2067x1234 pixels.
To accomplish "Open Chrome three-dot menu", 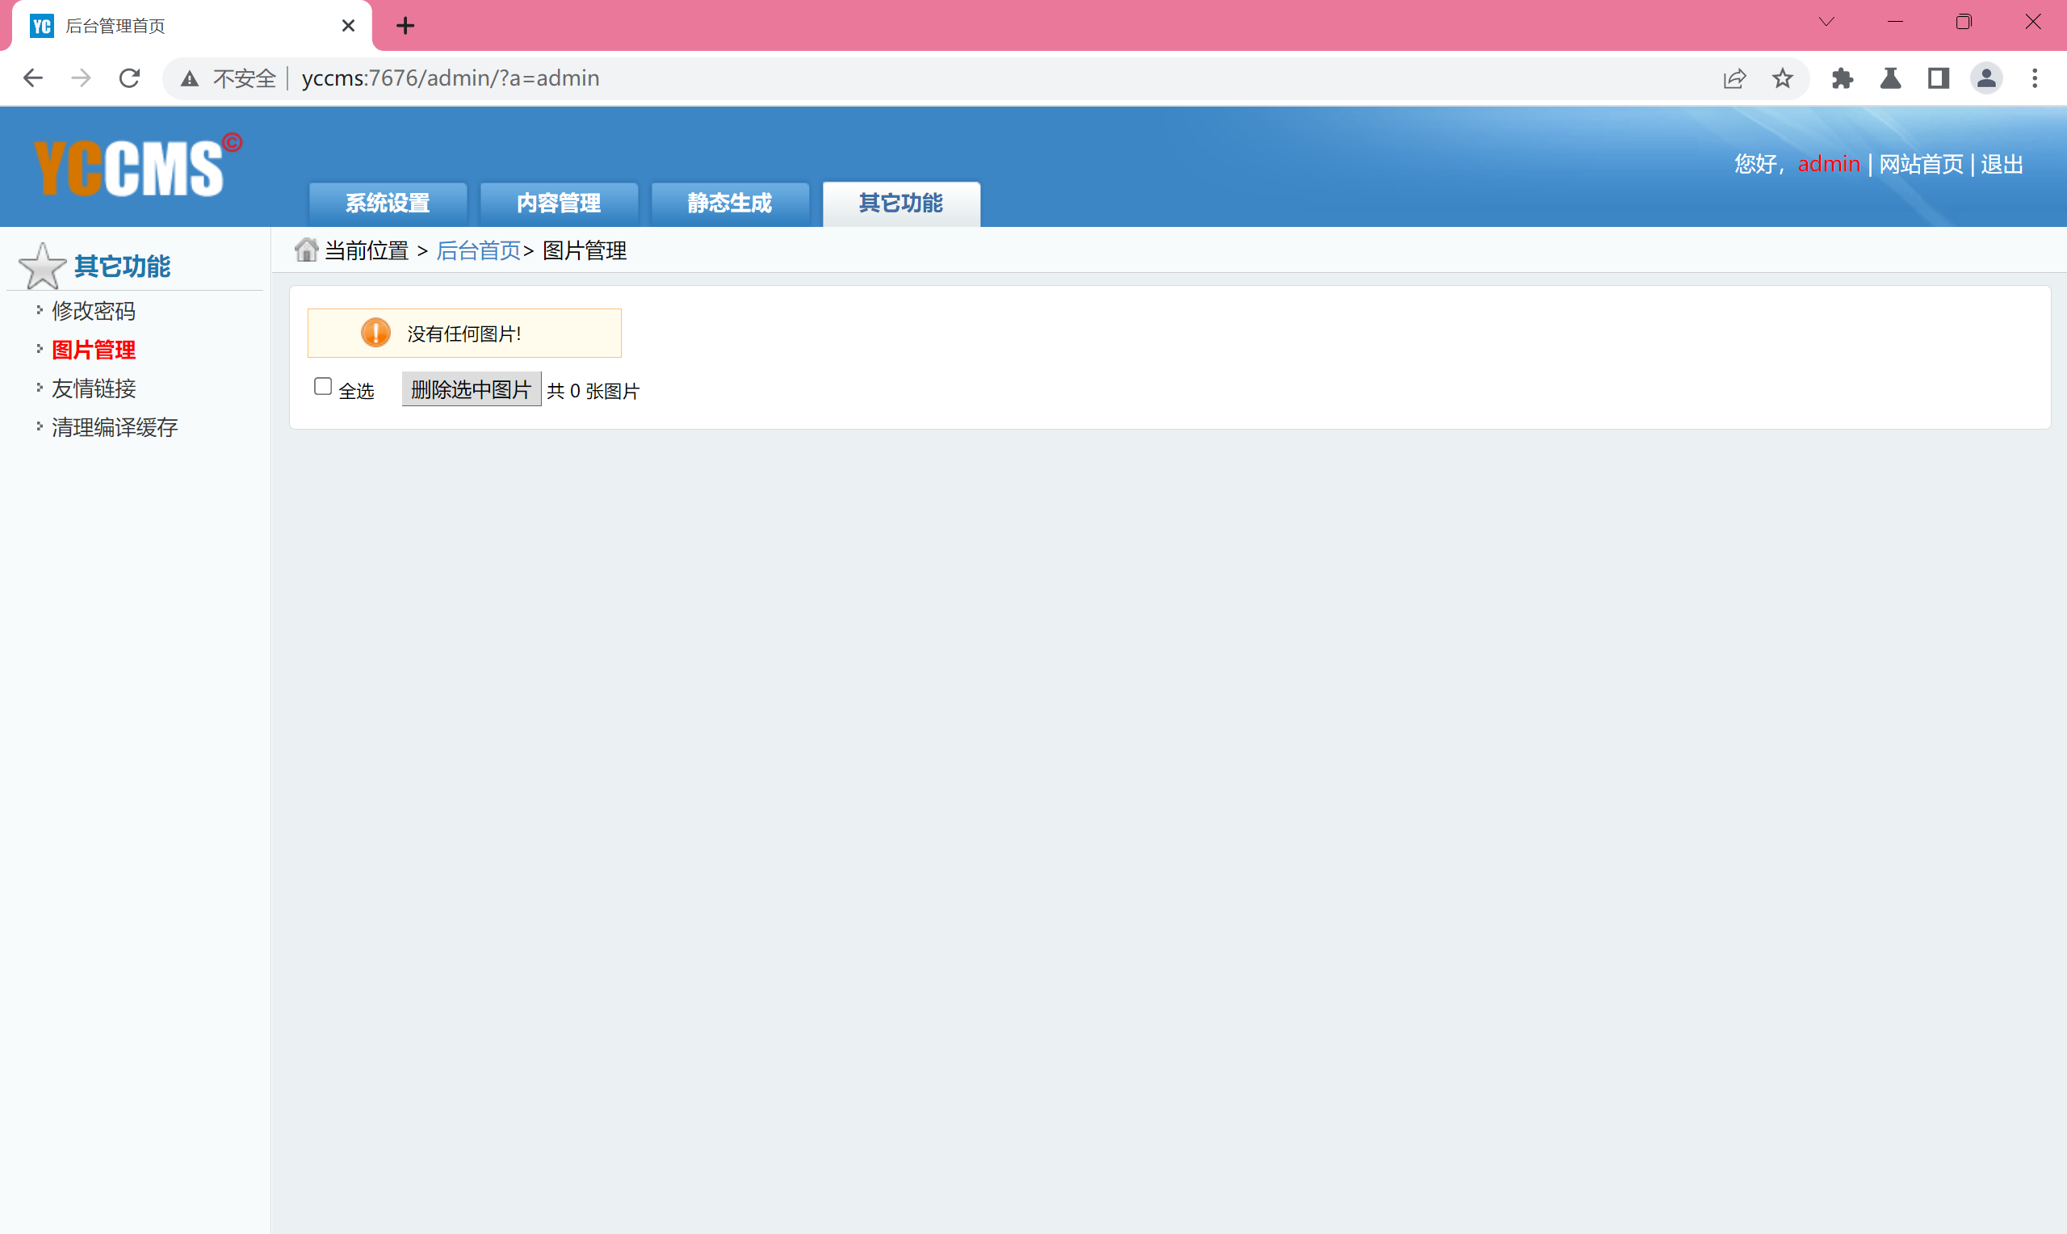I will pyautogui.click(x=2035, y=78).
